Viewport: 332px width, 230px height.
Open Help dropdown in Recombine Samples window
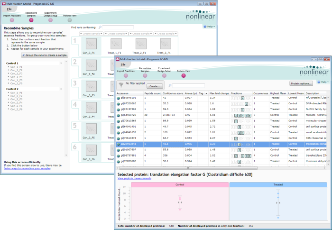pos(209,27)
